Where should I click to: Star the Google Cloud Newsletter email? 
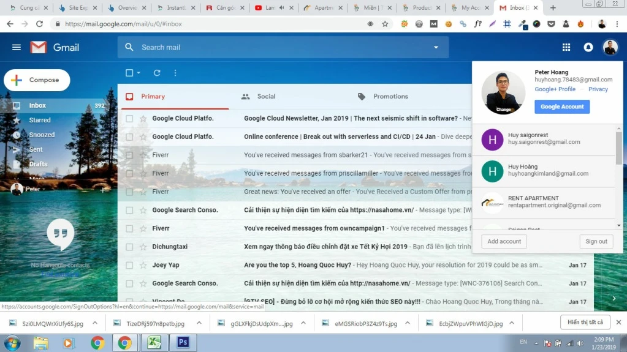pos(143,119)
